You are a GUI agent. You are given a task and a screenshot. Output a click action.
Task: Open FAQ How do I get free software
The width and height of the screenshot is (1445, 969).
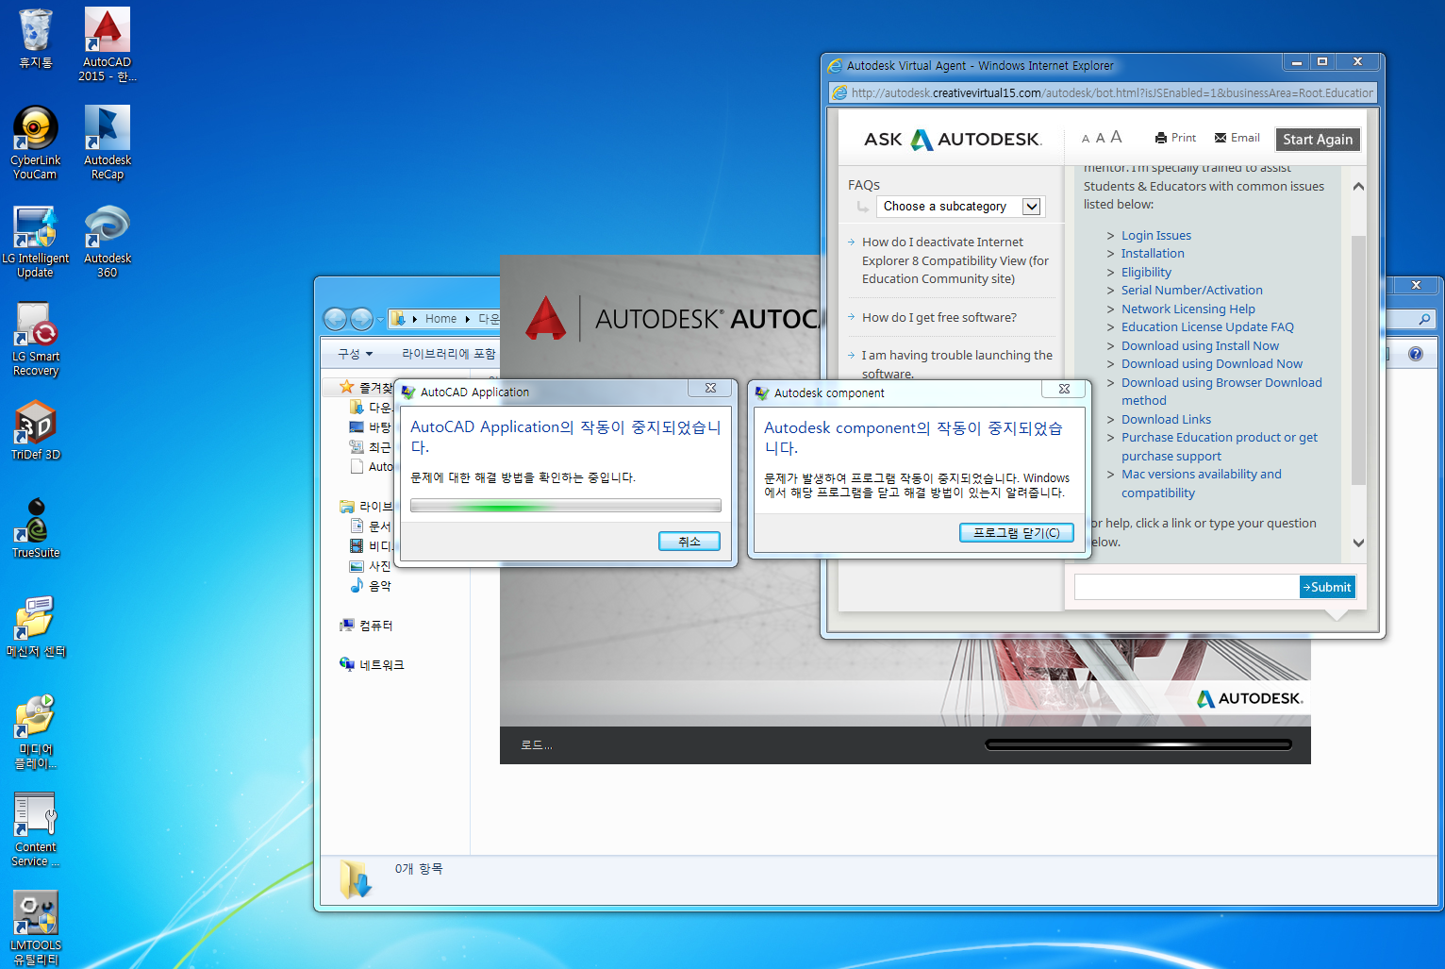[x=939, y=318]
